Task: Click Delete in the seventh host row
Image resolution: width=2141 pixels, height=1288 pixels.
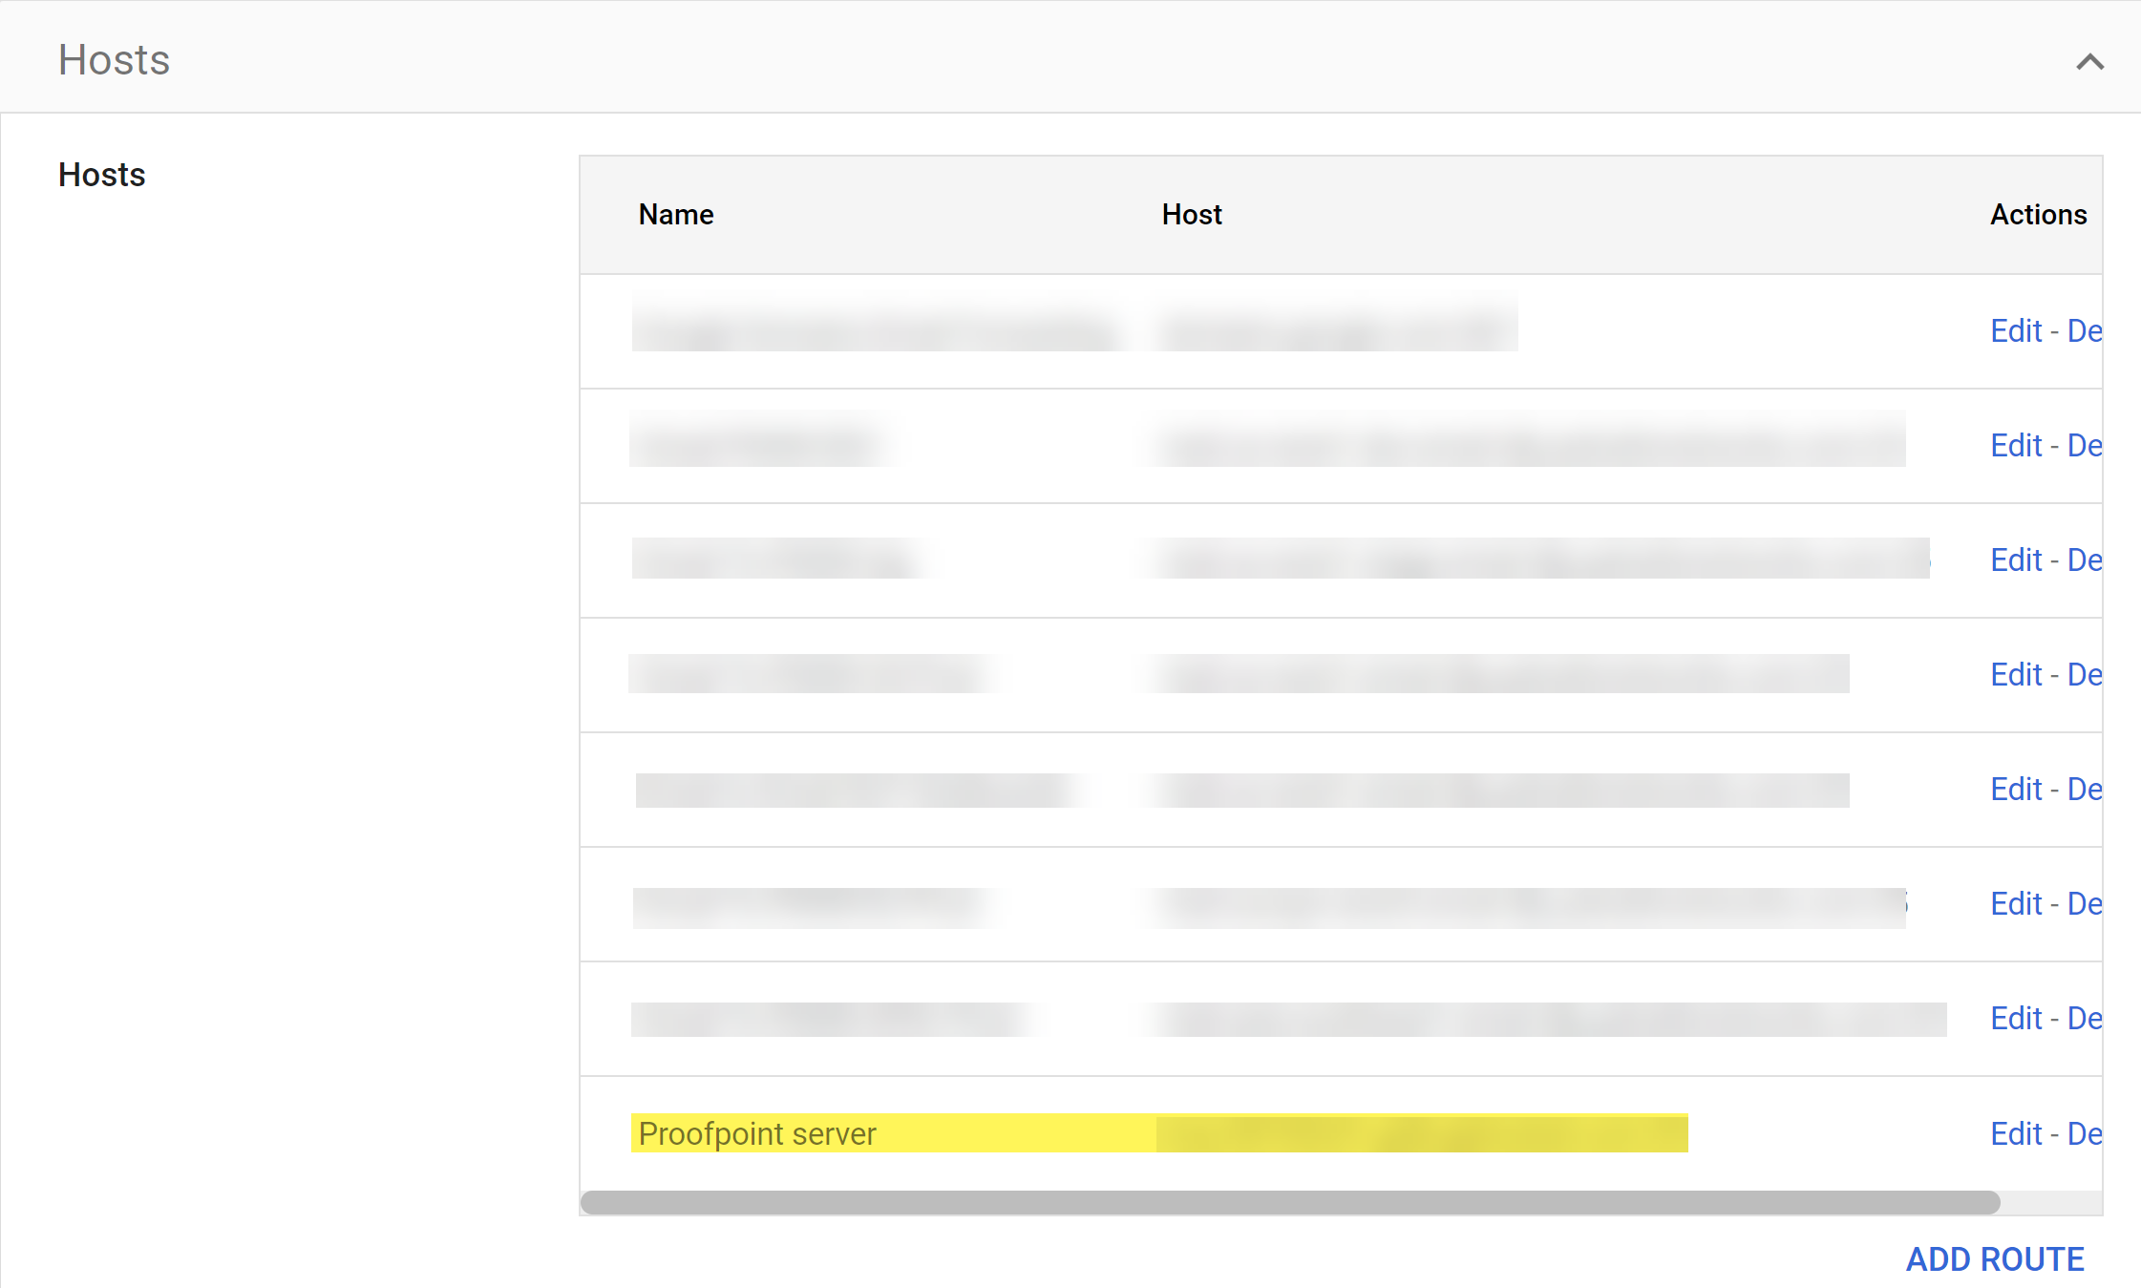Action: point(2085,1019)
